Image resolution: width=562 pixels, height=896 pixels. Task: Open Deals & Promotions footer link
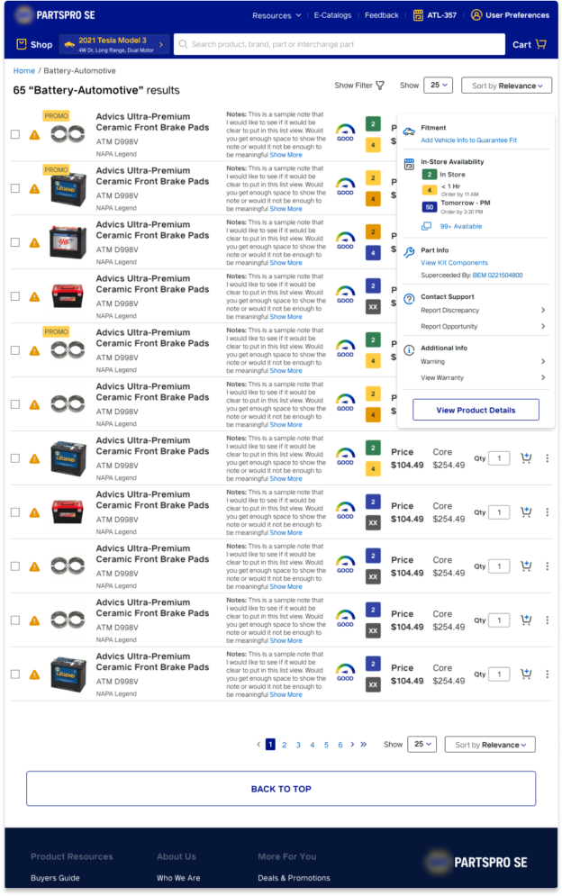294,878
